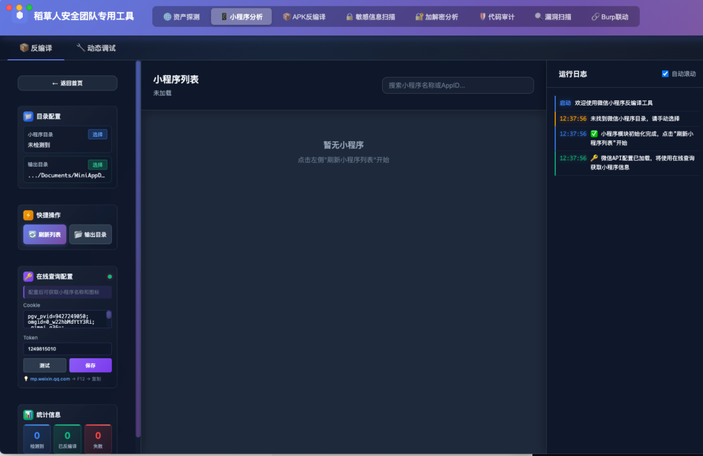Open the 代码审计 tab

497,16
